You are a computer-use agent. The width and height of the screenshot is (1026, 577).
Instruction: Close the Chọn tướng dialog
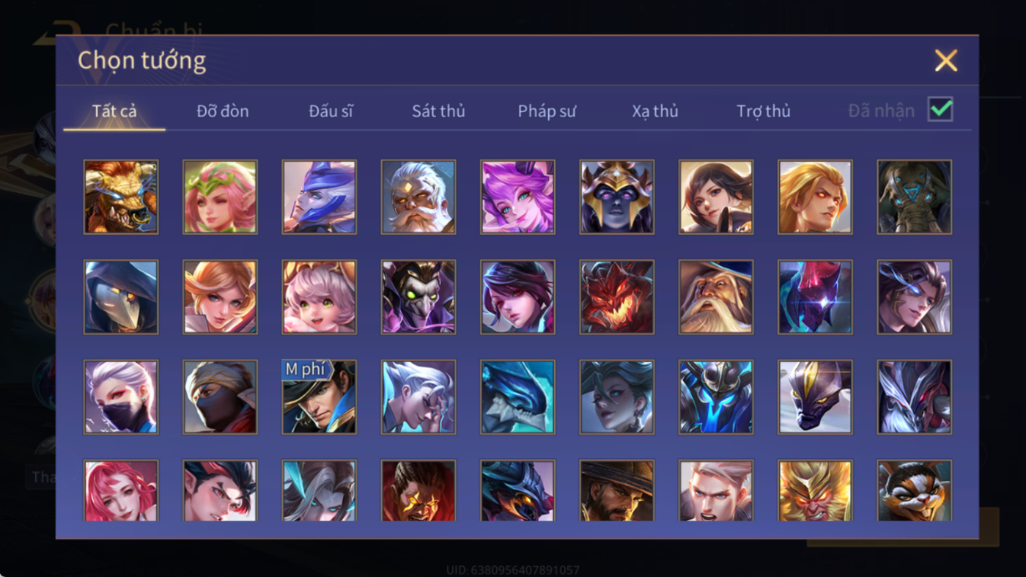[946, 60]
